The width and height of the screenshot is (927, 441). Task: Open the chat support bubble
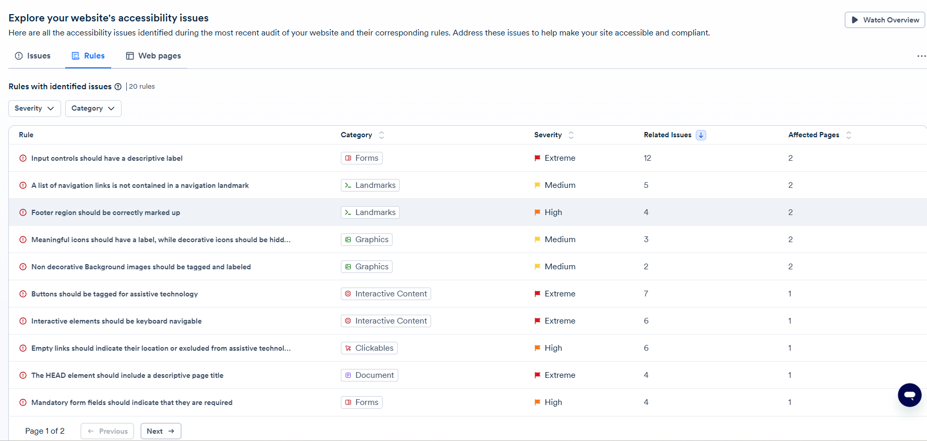click(x=909, y=395)
